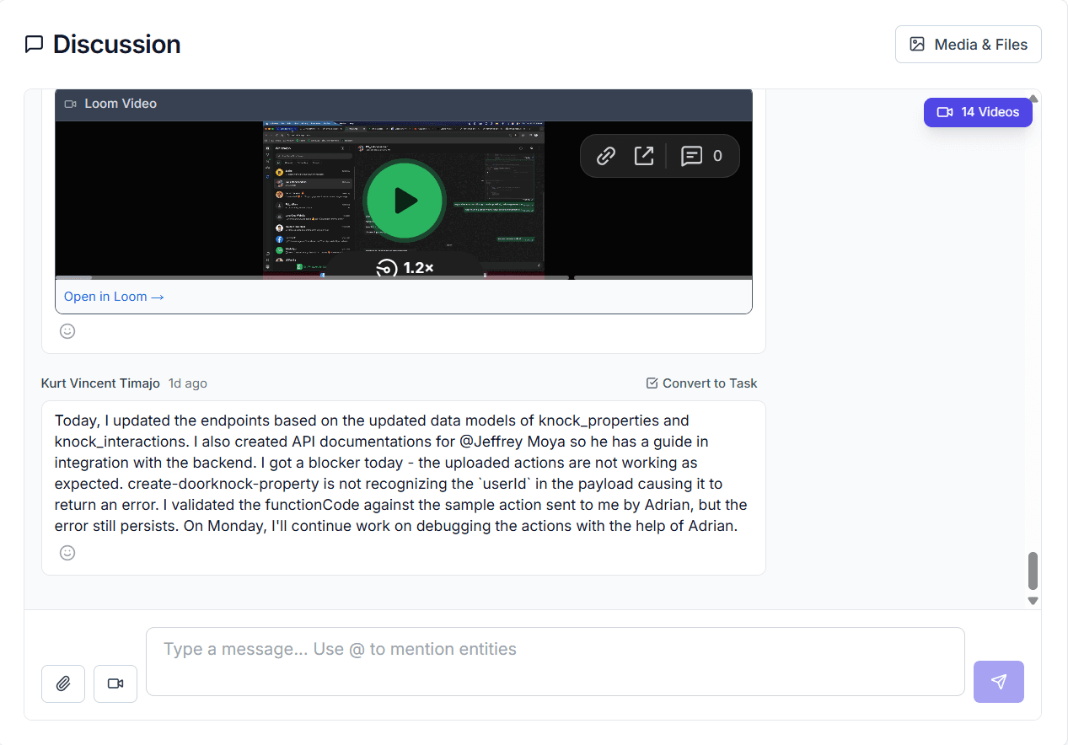Open the Media & Files panel
This screenshot has width=1068, height=745.
point(968,45)
